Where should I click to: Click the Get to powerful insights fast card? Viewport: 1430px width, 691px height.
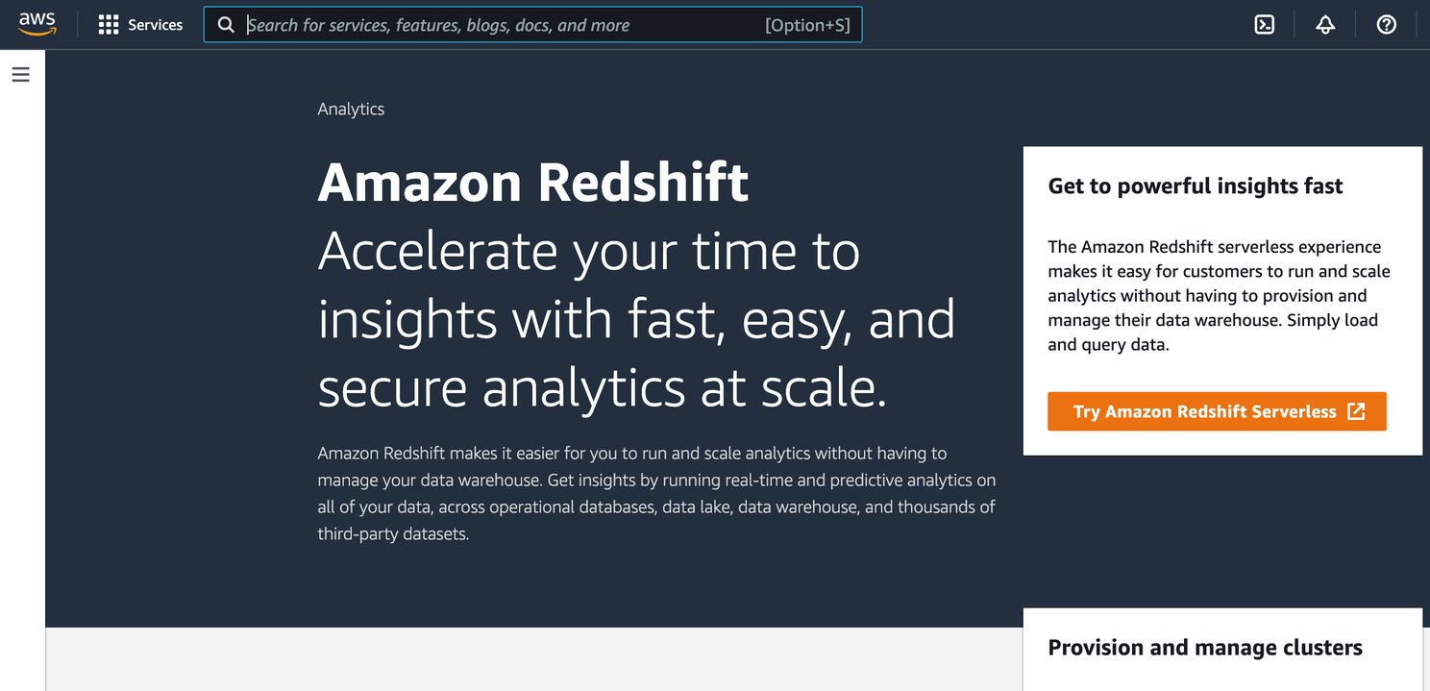pos(1222,298)
